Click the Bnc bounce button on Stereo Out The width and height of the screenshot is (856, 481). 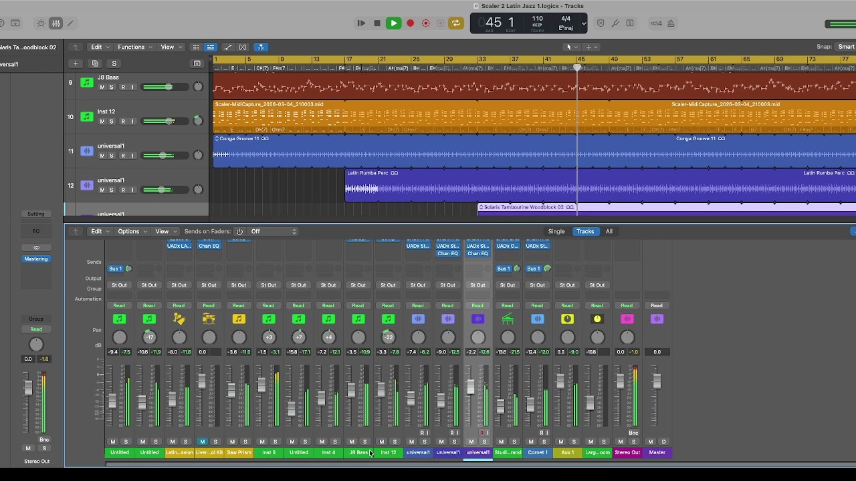click(633, 433)
